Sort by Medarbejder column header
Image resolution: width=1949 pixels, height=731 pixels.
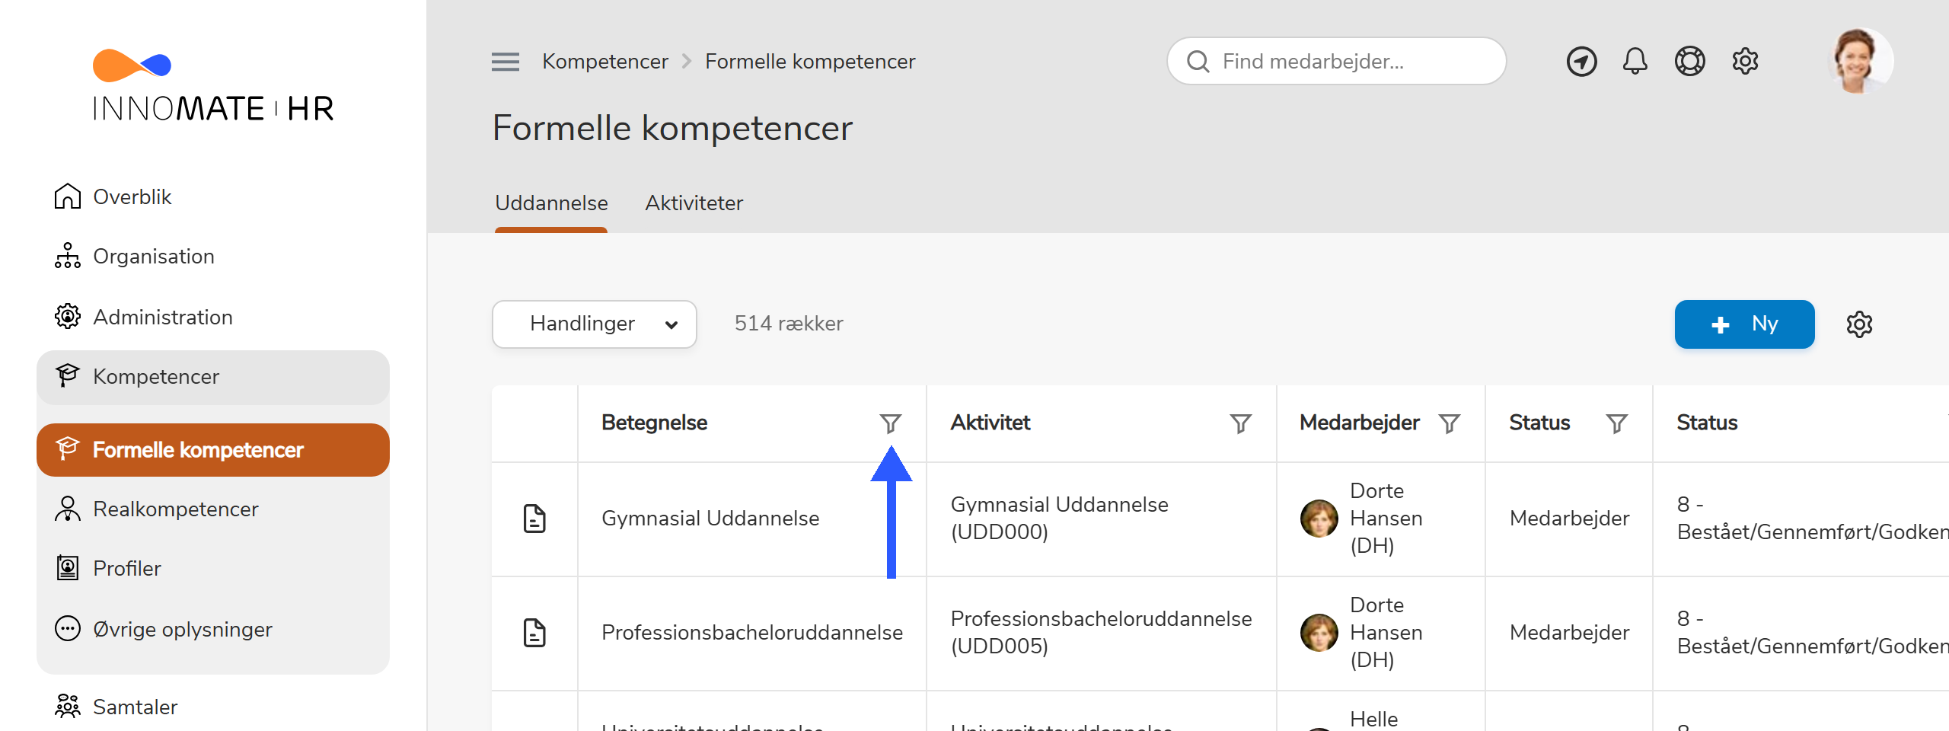click(x=1359, y=423)
